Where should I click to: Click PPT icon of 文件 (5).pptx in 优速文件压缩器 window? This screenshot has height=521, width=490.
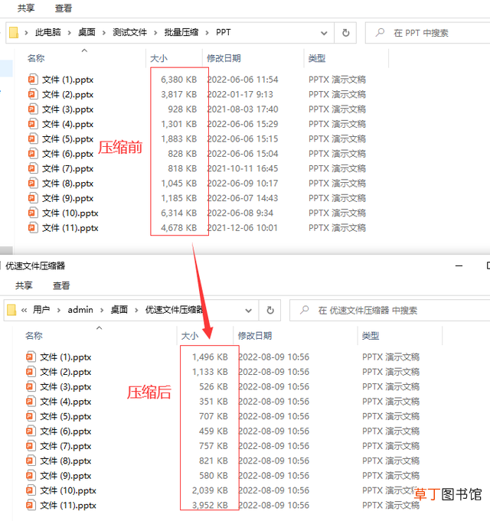[x=31, y=416]
